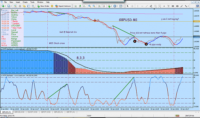
Task: Select the '+8 pips scalp' chart label
Action: click(155, 45)
